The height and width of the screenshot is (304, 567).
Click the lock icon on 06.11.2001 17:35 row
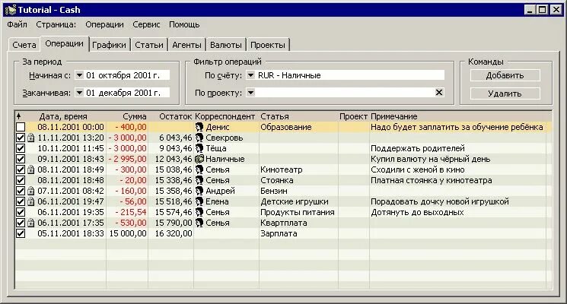30,223
